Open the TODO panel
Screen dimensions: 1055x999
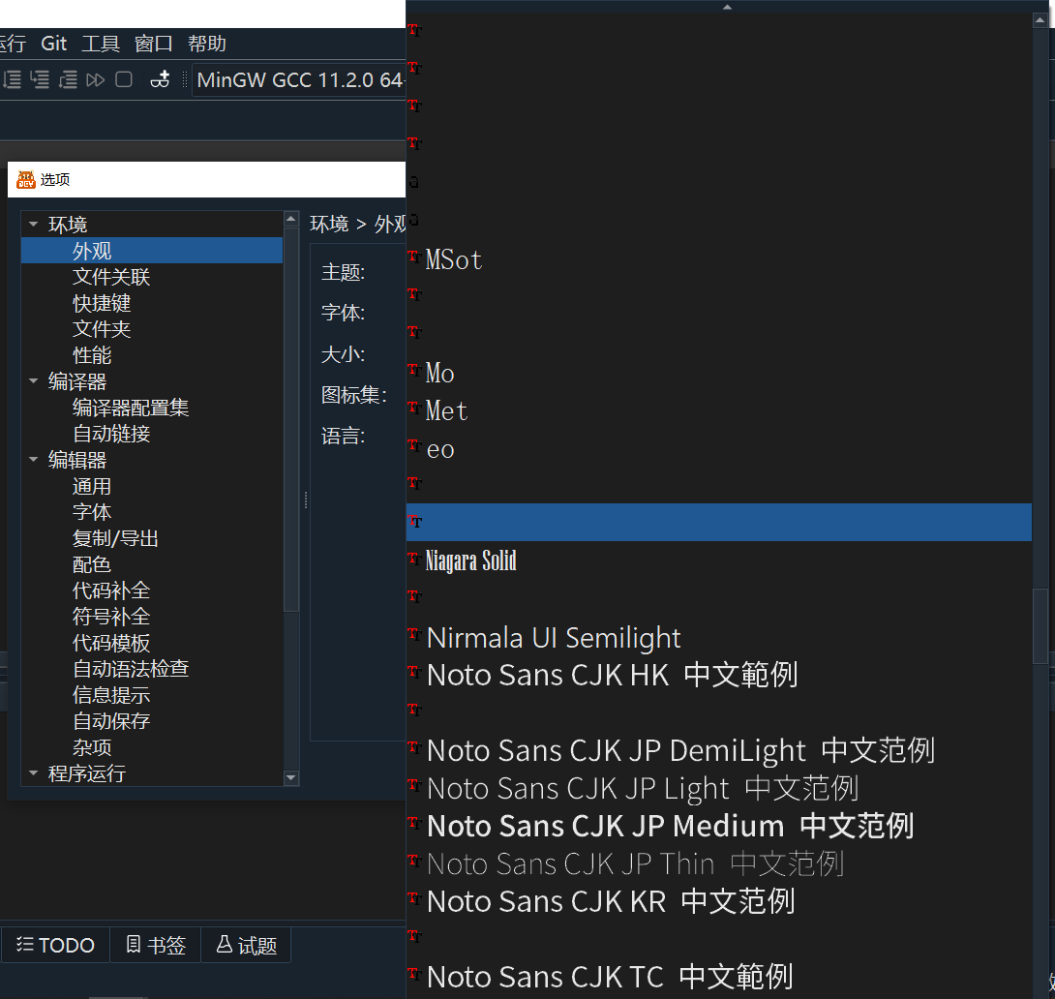tap(54, 945)
